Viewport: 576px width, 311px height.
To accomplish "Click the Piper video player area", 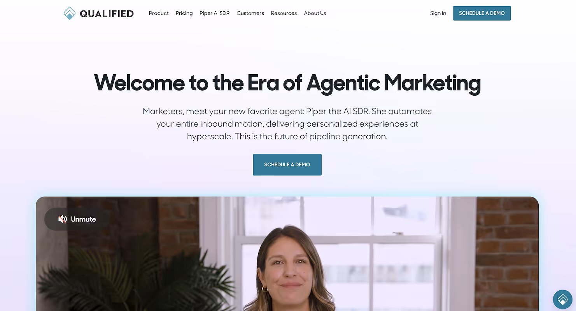I will coord(287,253).
